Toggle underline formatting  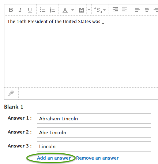tap(30, 10)
